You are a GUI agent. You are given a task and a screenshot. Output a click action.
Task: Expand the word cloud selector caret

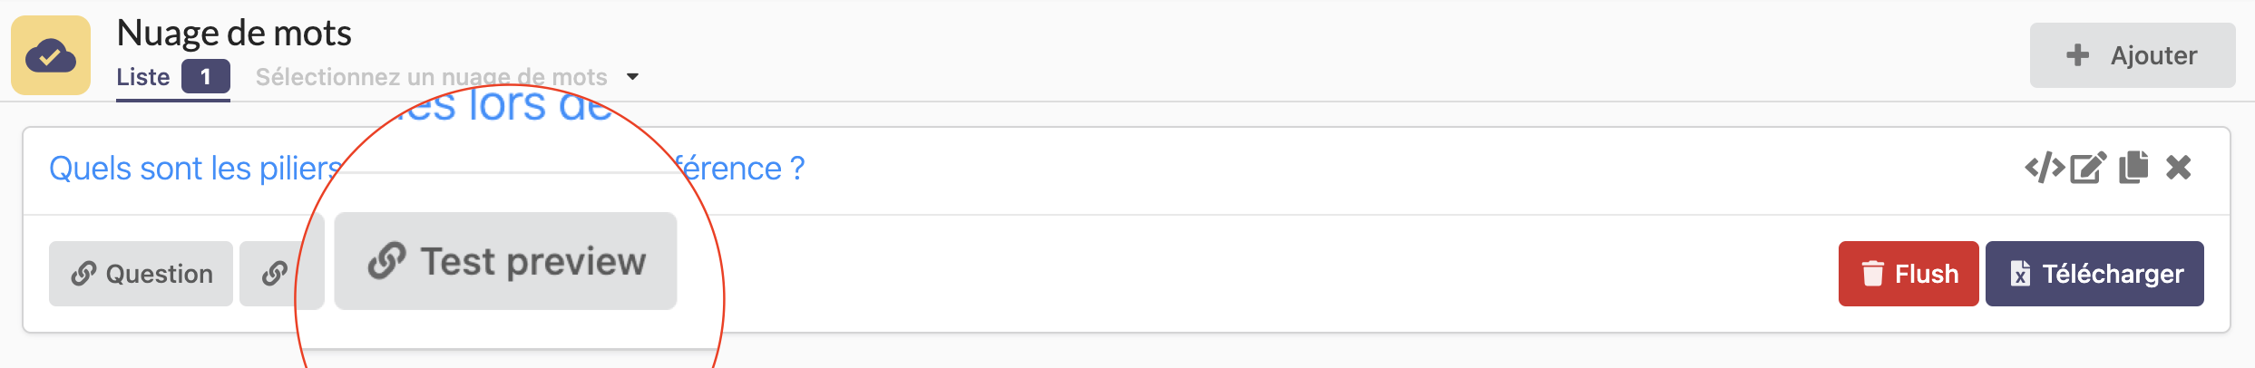pyautogui.click(x=633, y=77)
